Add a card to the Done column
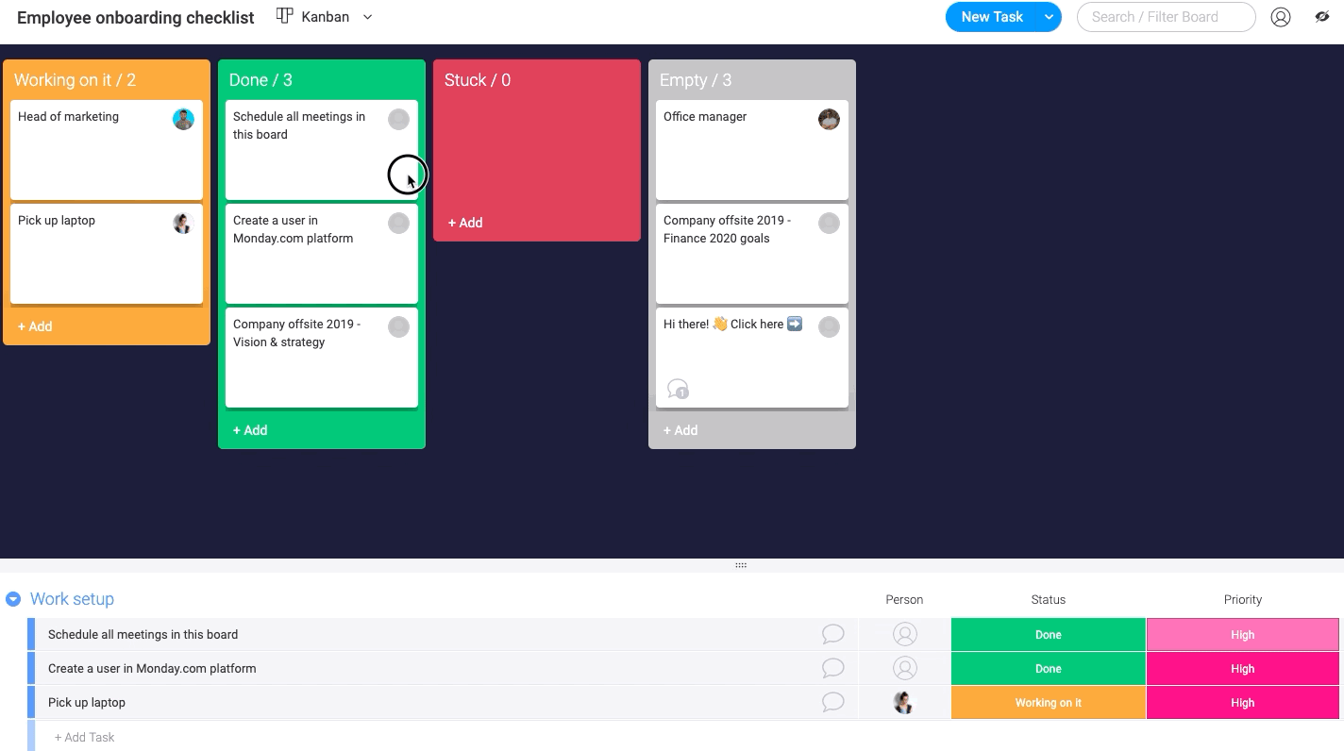 pos(250,430)
